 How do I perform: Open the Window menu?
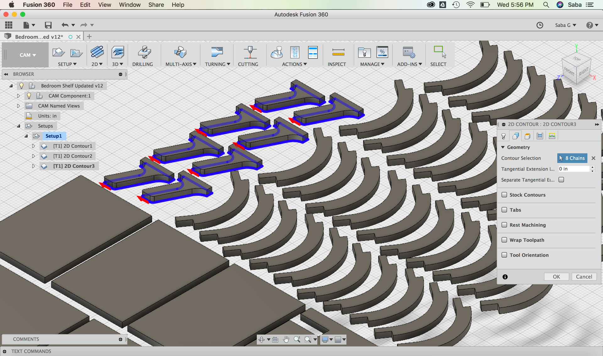click(129, 5)
